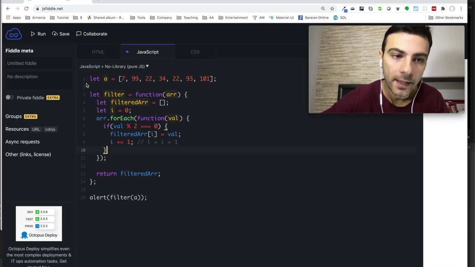This screenshot has width=475, height=267.
Task: Open the Tools bookmark folder
Action: (138, 18)
